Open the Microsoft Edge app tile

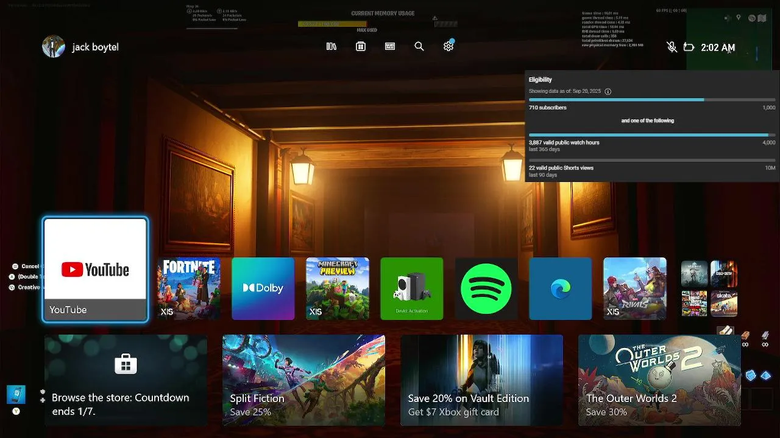coord(561,288)
